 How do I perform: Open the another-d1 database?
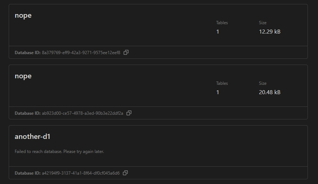(x=32, y=137)
